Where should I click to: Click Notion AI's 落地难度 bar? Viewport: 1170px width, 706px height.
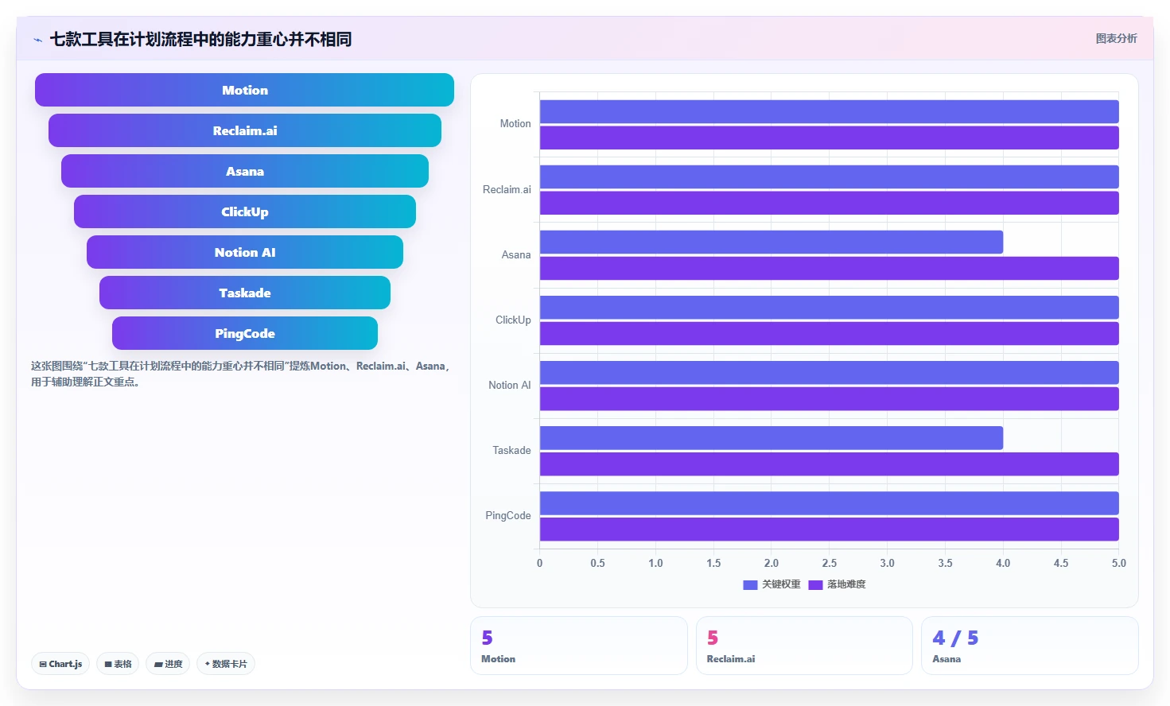click(829, 398)
